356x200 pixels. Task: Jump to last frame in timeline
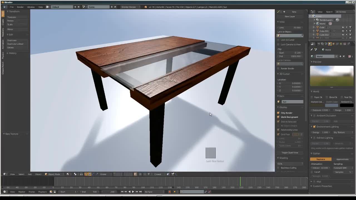click(140, 192)
